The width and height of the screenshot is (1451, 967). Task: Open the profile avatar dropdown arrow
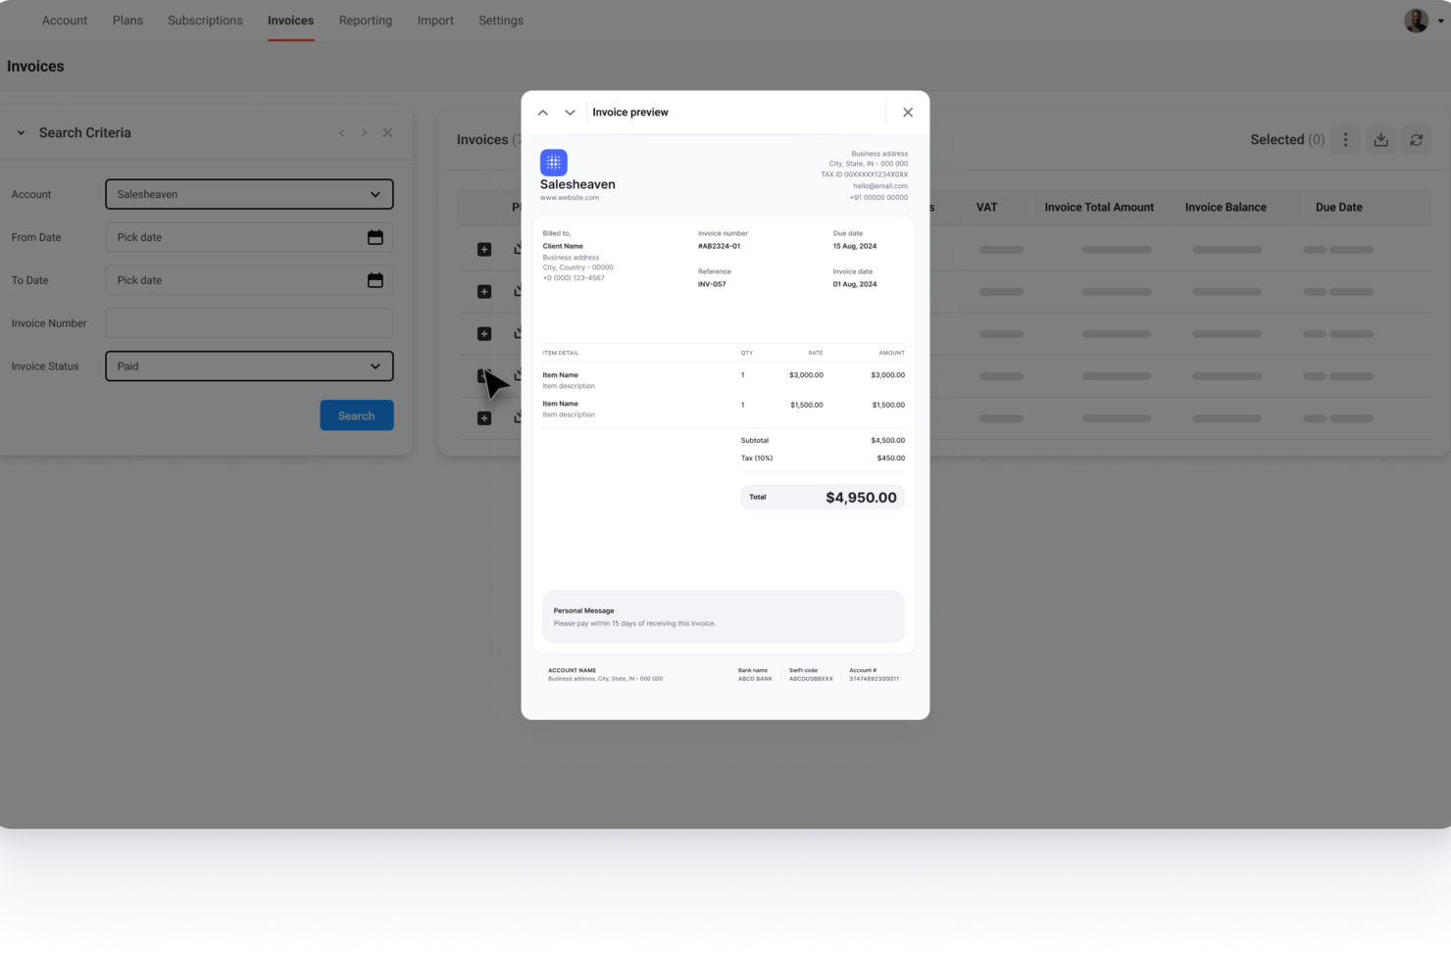tap(1441, 21)
